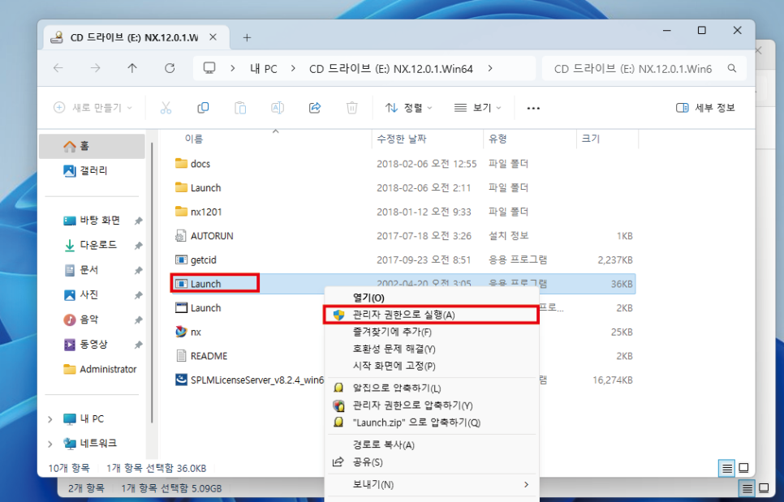Image resolution: width=784 pixels, height=502 pixels.
Task: Click the Paste clipboard icon
Action: click(x=240, y=107)
